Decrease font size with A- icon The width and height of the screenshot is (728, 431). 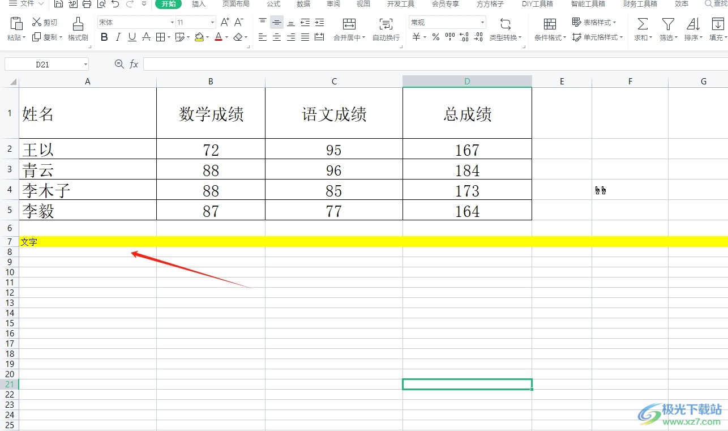[239, 22]
